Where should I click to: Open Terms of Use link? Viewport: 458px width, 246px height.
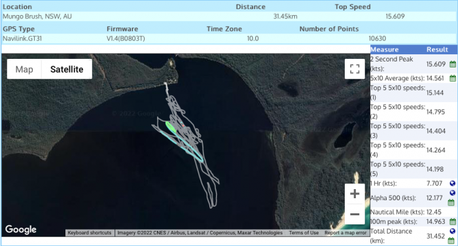point(304,233)
